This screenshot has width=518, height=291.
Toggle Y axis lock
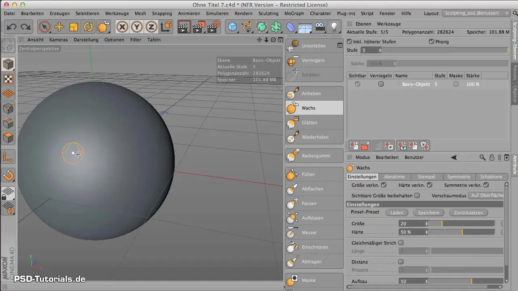tap(137, 27)
